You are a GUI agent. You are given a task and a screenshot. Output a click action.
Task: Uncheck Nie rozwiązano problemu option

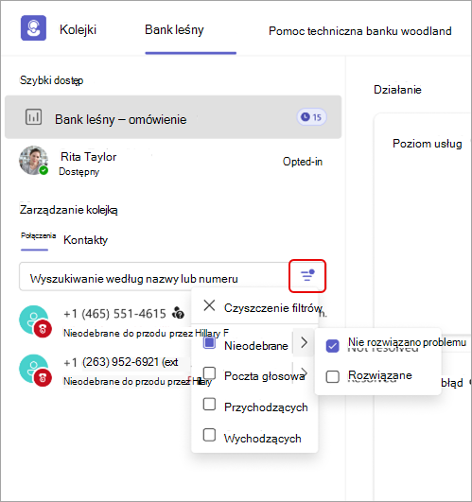point(332,346)
